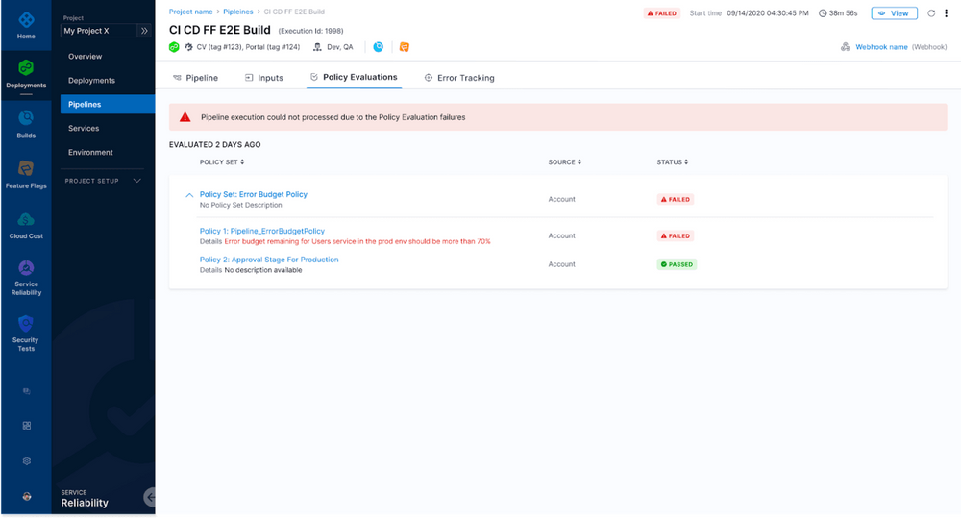Click 'CI CD FF E2E Build' breadcrumb text
The image size is (961, 519).
294,12
